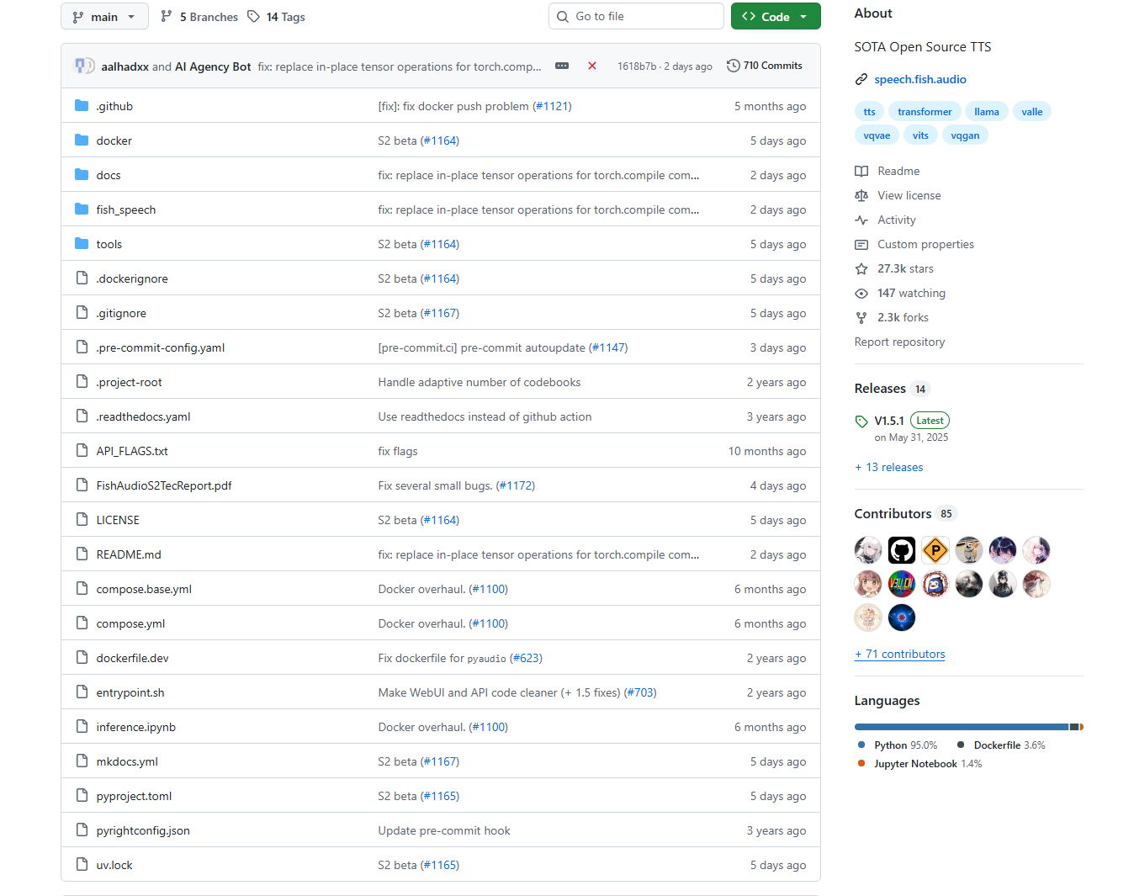Screen dimensions: 1134x896
Task: Open the main branch dropdown
Action: coord(104,17)
